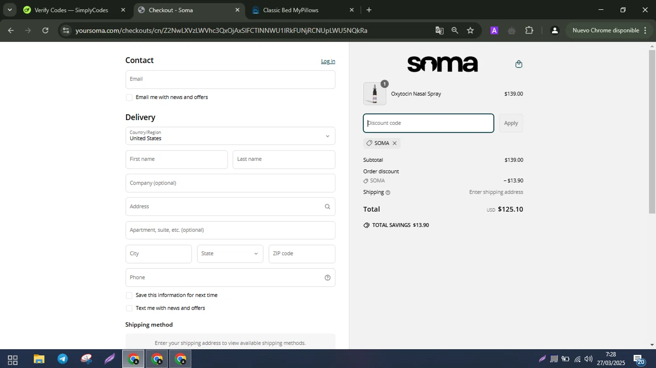Open the phone field help icon
The width and height of the screenshot is (656, 368).
pos(328,278)
